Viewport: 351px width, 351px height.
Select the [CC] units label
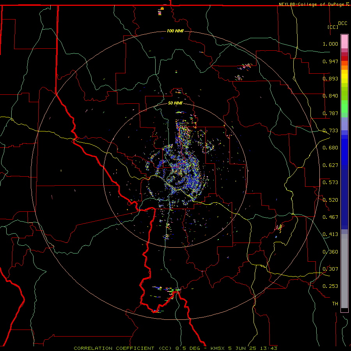click(x=333, y=27)
